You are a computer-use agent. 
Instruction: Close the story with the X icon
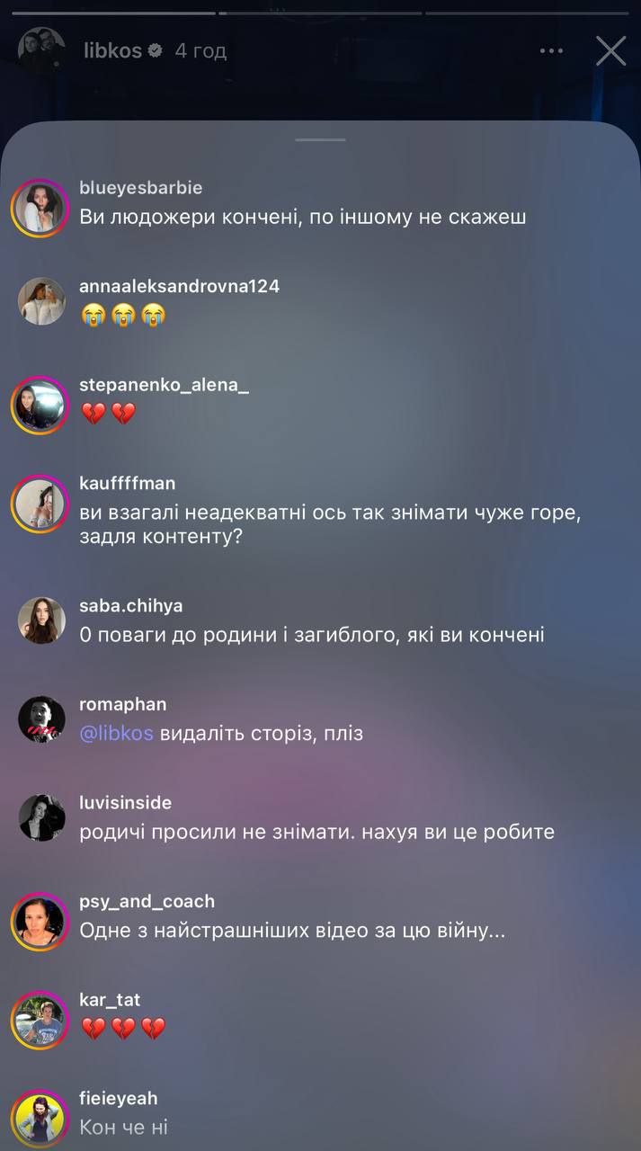[x=610, y=51]
